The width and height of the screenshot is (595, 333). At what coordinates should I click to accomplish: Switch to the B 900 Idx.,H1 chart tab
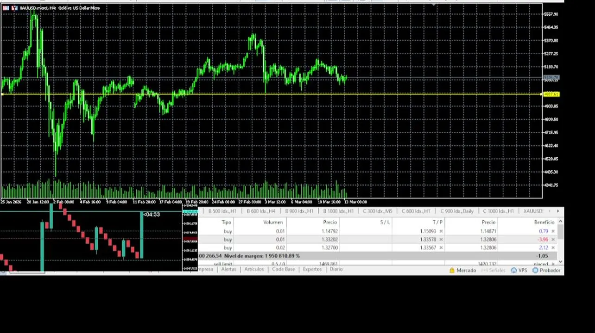pos(299,211)
